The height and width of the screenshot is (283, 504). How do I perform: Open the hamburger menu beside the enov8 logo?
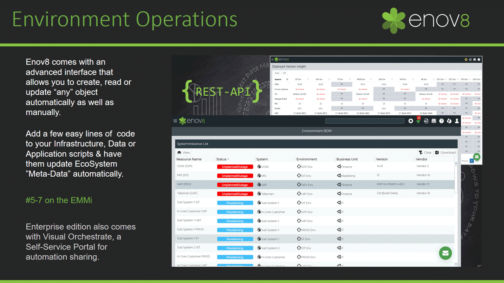coord(175,121)
